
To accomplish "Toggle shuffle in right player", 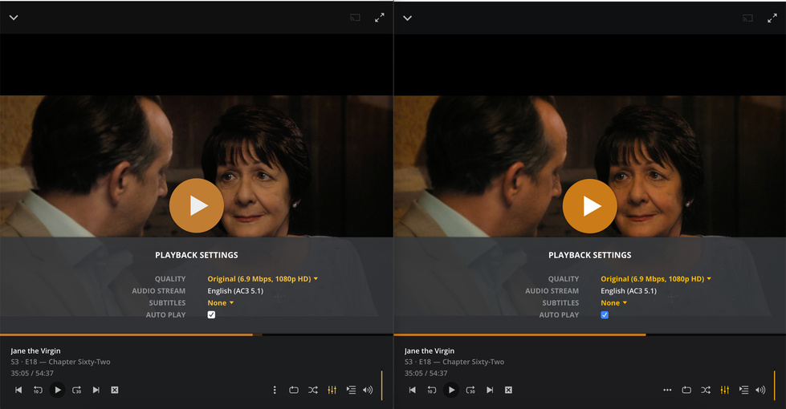I will (x=706, y=390).
